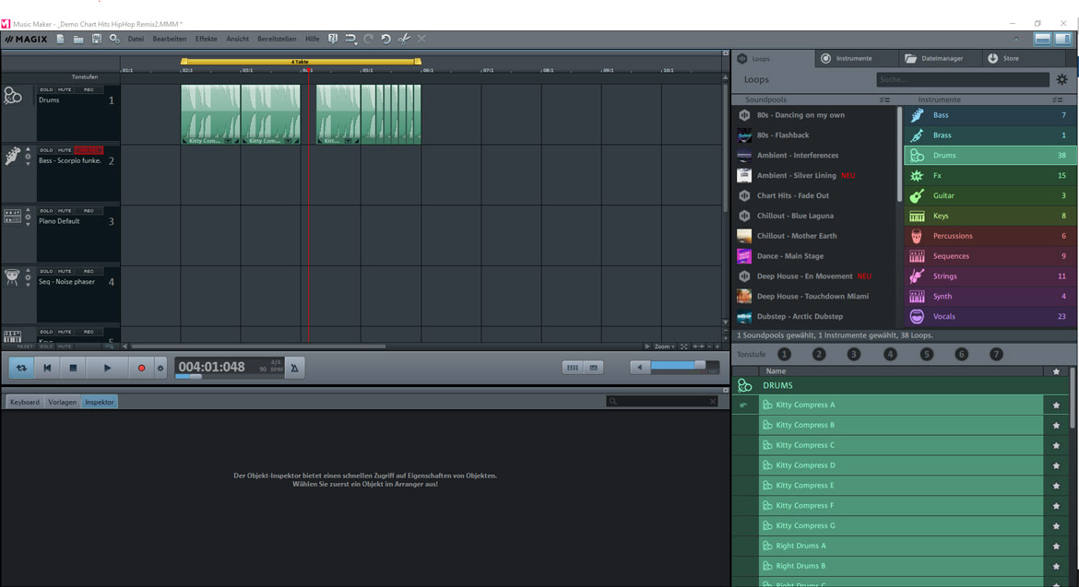
Task: Switch to the Keyboard tab
Action: [25, 402]
